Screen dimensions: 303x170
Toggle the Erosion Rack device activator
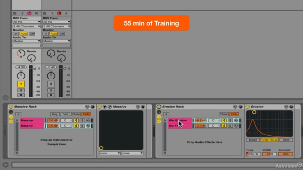pyautogui.click(x=159, y=107)
